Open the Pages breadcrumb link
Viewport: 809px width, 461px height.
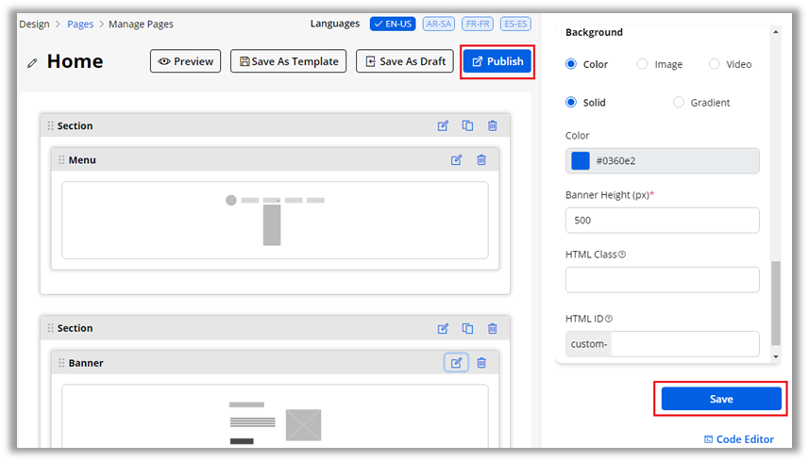point(79,25)
